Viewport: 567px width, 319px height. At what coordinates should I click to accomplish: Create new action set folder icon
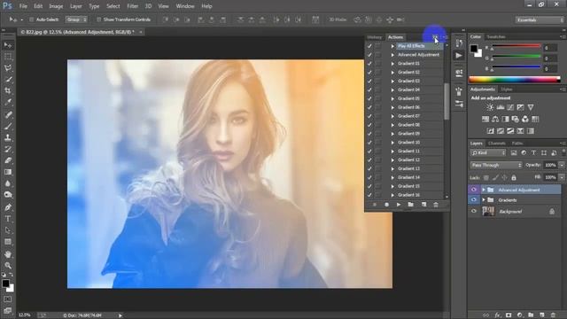(410, 205)
